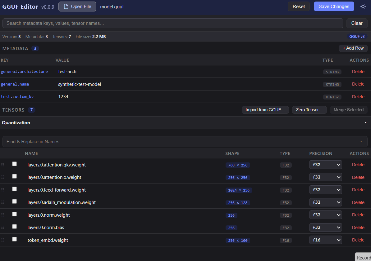The image size is (371, 261).
Task: Click the Record button at bottom right
Action: pos(364,258)
